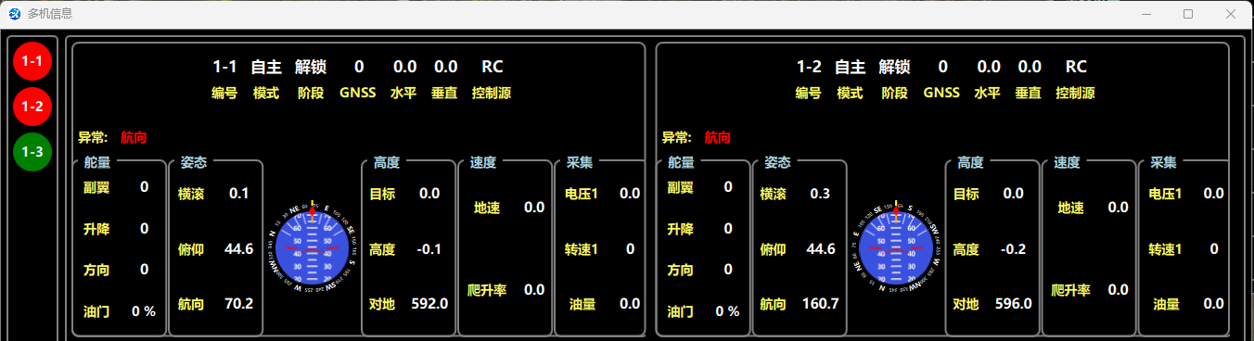Click the RC control source in panel 1-2
The width and height of the screenshot is (1254, 341).
(1076, 67)
